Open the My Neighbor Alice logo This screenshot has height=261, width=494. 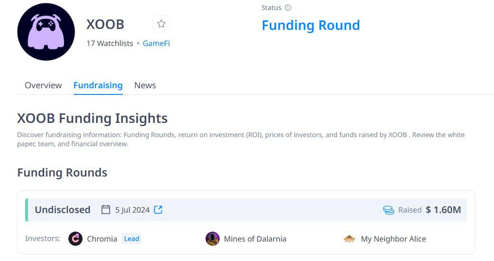point(349,239)
